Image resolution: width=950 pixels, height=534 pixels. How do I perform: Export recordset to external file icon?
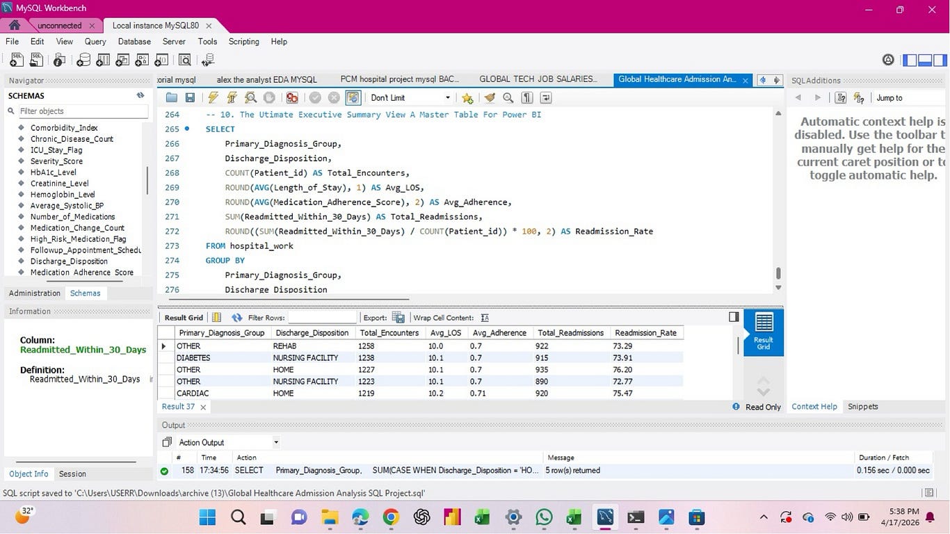pos(398,318)
